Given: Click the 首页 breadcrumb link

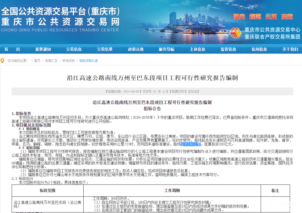Looking at the screenshot, I should coord(37,61).
